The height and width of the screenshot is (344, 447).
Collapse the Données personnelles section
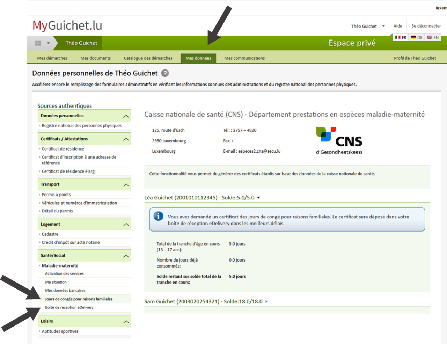click(x=126, y=116)
